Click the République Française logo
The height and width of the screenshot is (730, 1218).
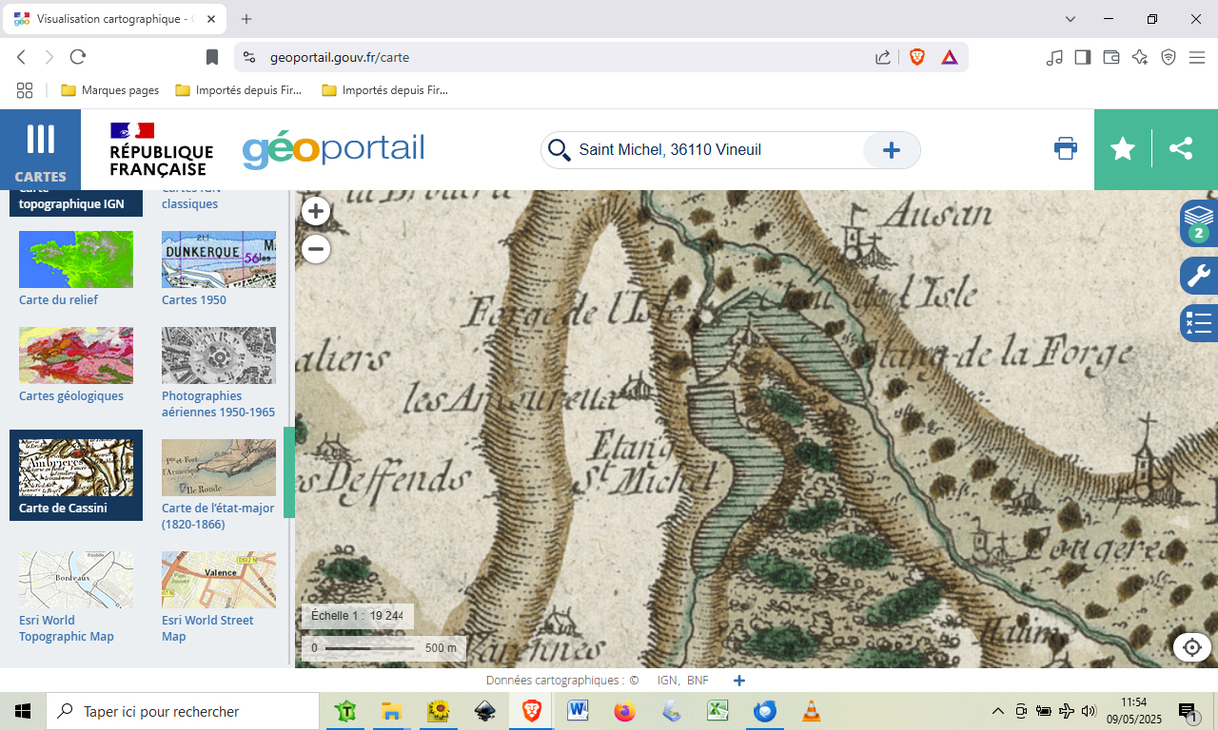coord(161,149)
